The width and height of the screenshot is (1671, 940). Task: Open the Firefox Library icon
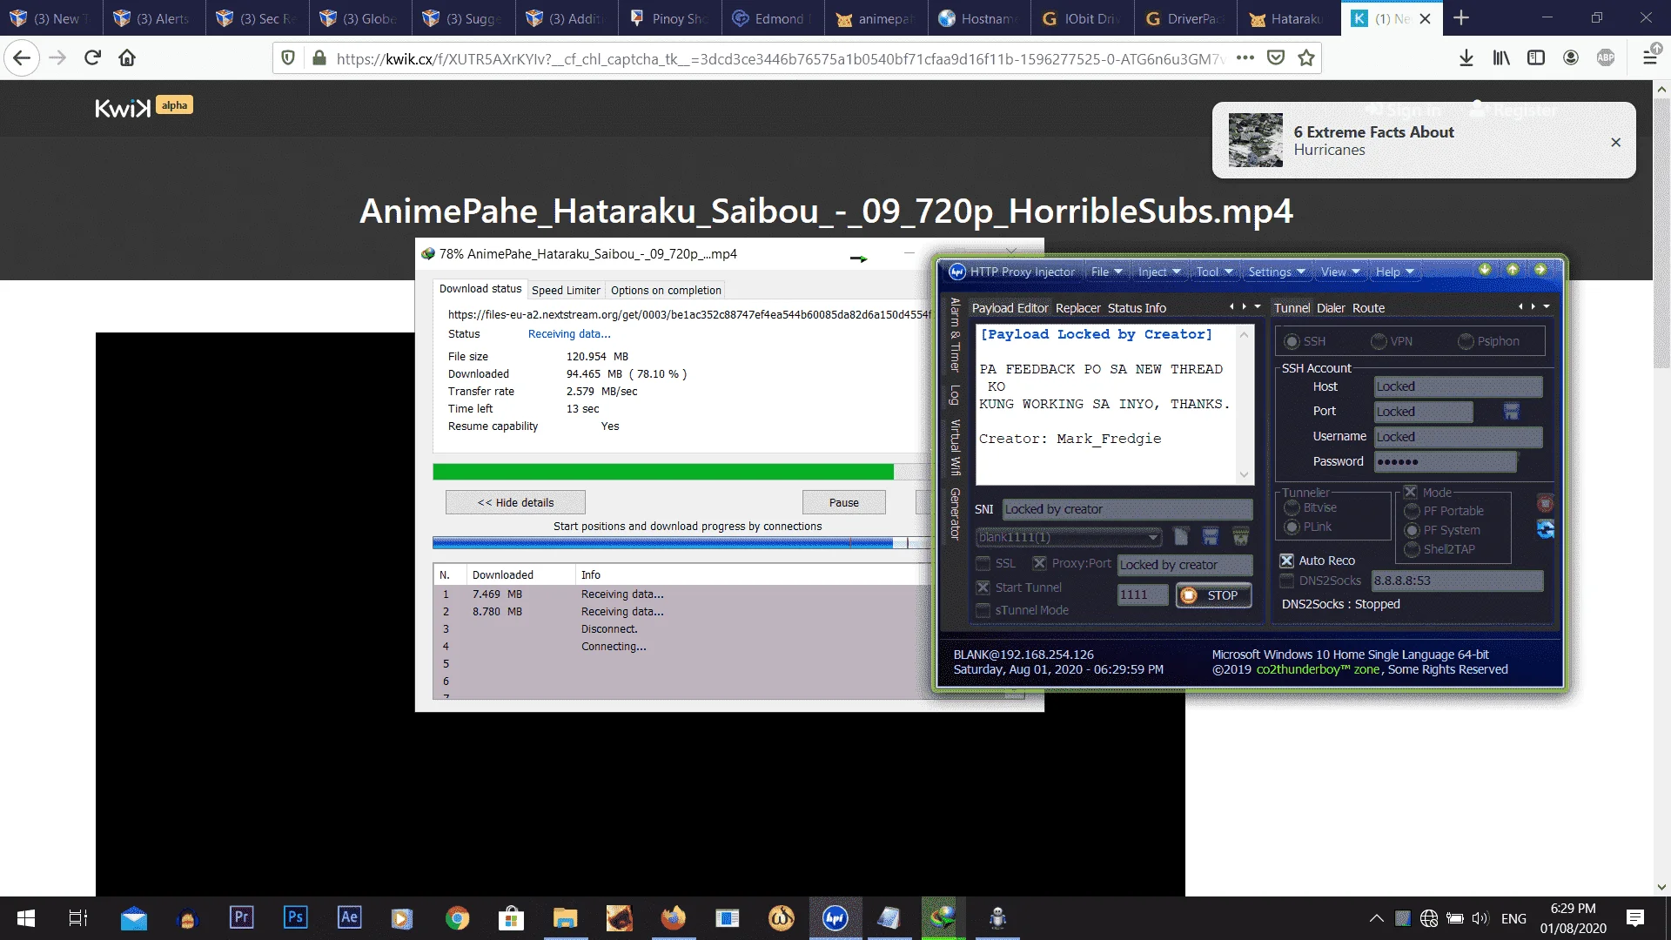tap(1501, 57)
